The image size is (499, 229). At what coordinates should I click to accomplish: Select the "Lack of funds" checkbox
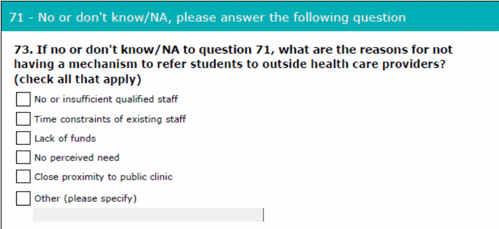23,138
